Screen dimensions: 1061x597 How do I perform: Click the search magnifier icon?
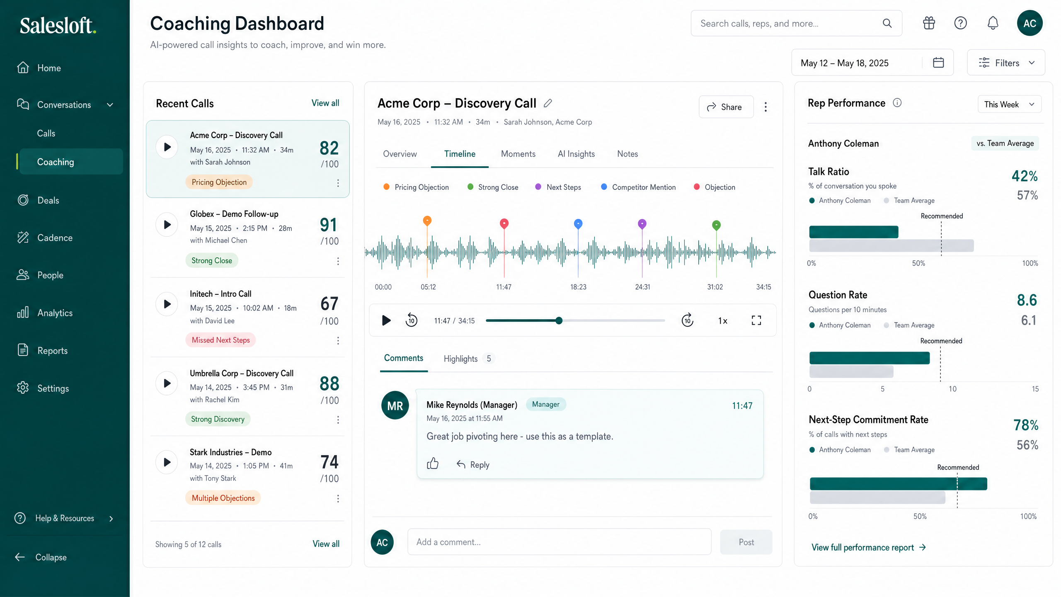pyautogui.click(x=887, y=23)
